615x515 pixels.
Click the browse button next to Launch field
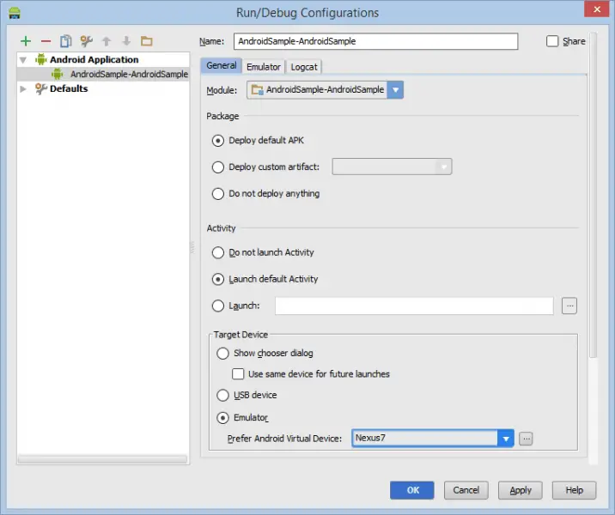click(569, 306)
